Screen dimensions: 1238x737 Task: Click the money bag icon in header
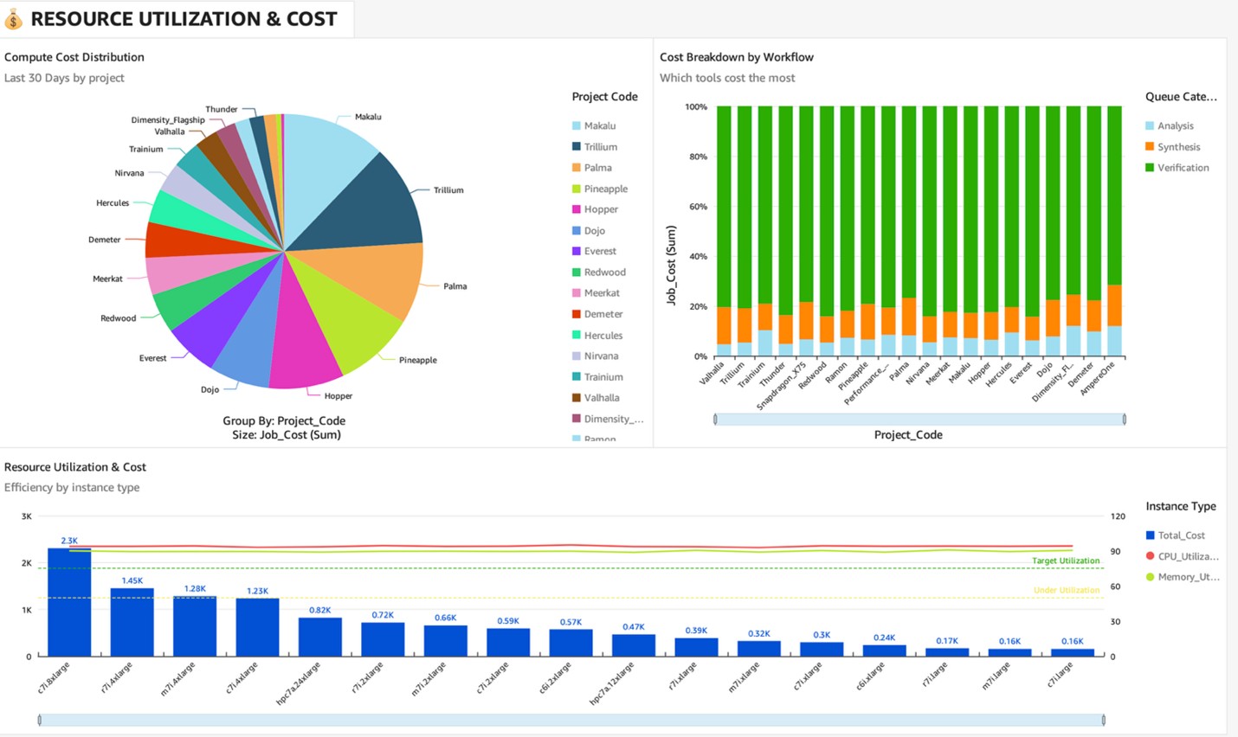pos(13,19)
